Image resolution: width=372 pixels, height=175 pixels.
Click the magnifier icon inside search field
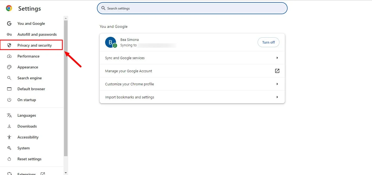tap(103, 8)
